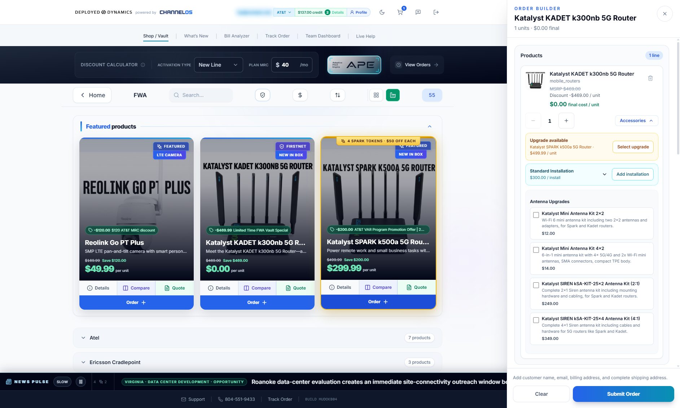This screenshot has width=680, height=408.
Task: Submit the order
Action: 623,394
